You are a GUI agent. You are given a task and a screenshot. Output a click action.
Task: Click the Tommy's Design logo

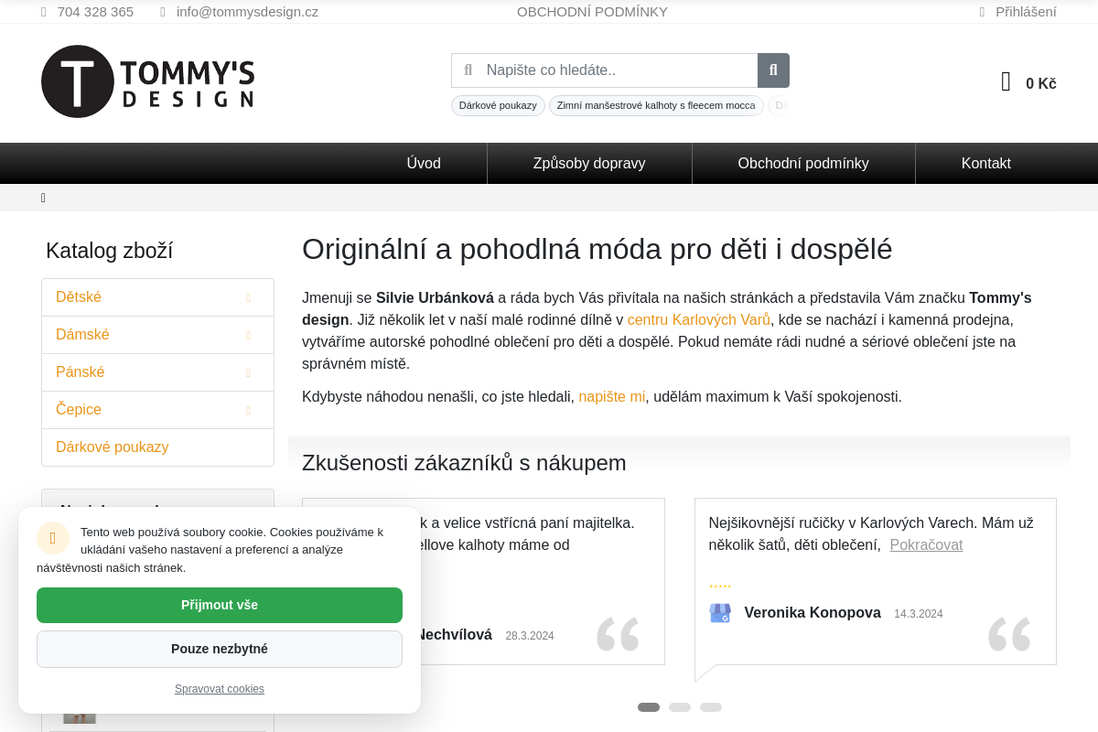(x=146, y=81)
